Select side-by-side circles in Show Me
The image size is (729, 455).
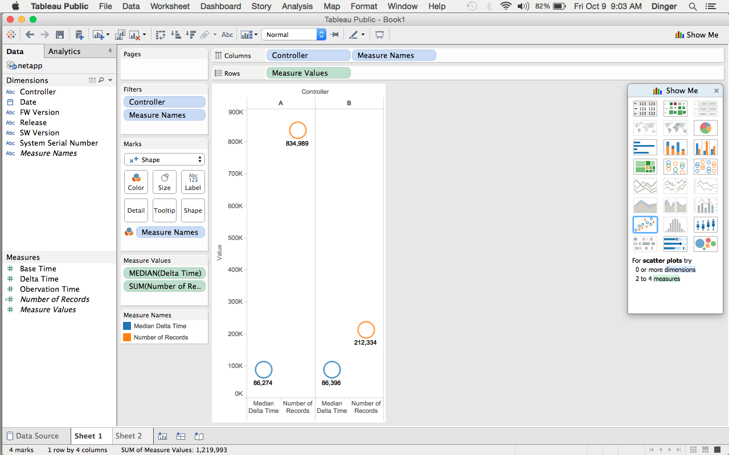pos(706,167)
